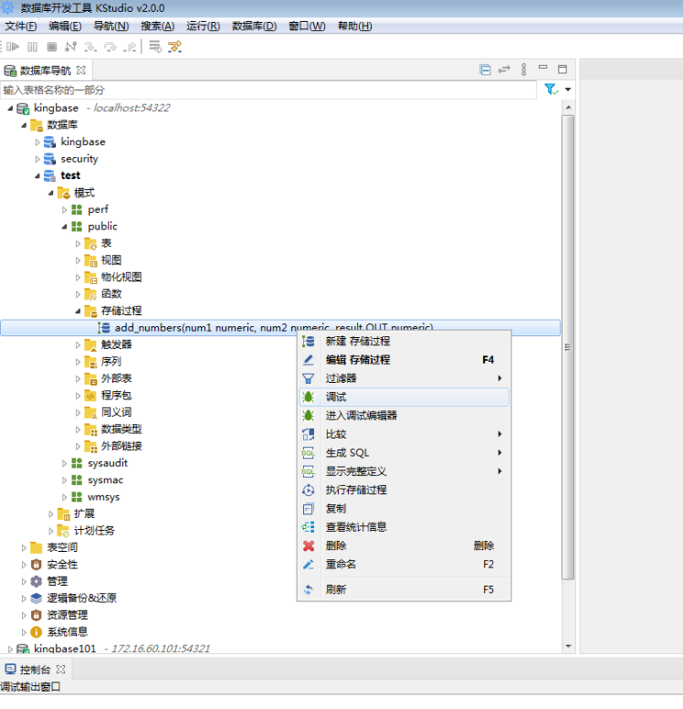Close the 数据库导航 tab
Viewport: 683px width, 709px height.
81,70
